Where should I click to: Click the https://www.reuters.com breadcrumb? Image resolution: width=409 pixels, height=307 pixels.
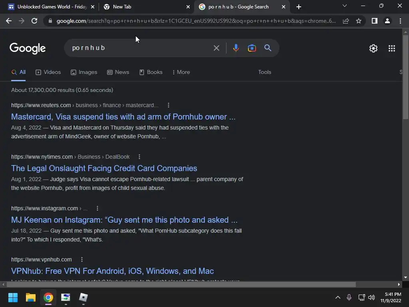click(x=41, y=105)
